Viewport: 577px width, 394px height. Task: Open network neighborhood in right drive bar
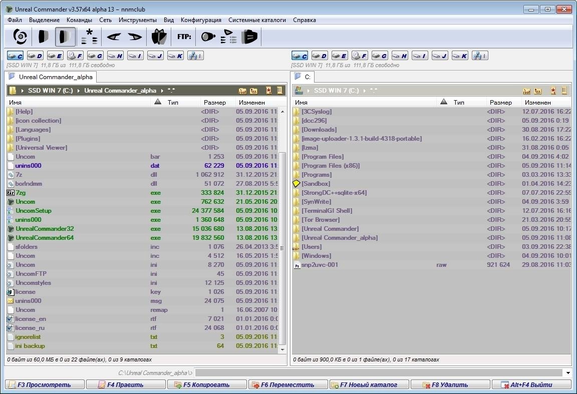[480, 56]
